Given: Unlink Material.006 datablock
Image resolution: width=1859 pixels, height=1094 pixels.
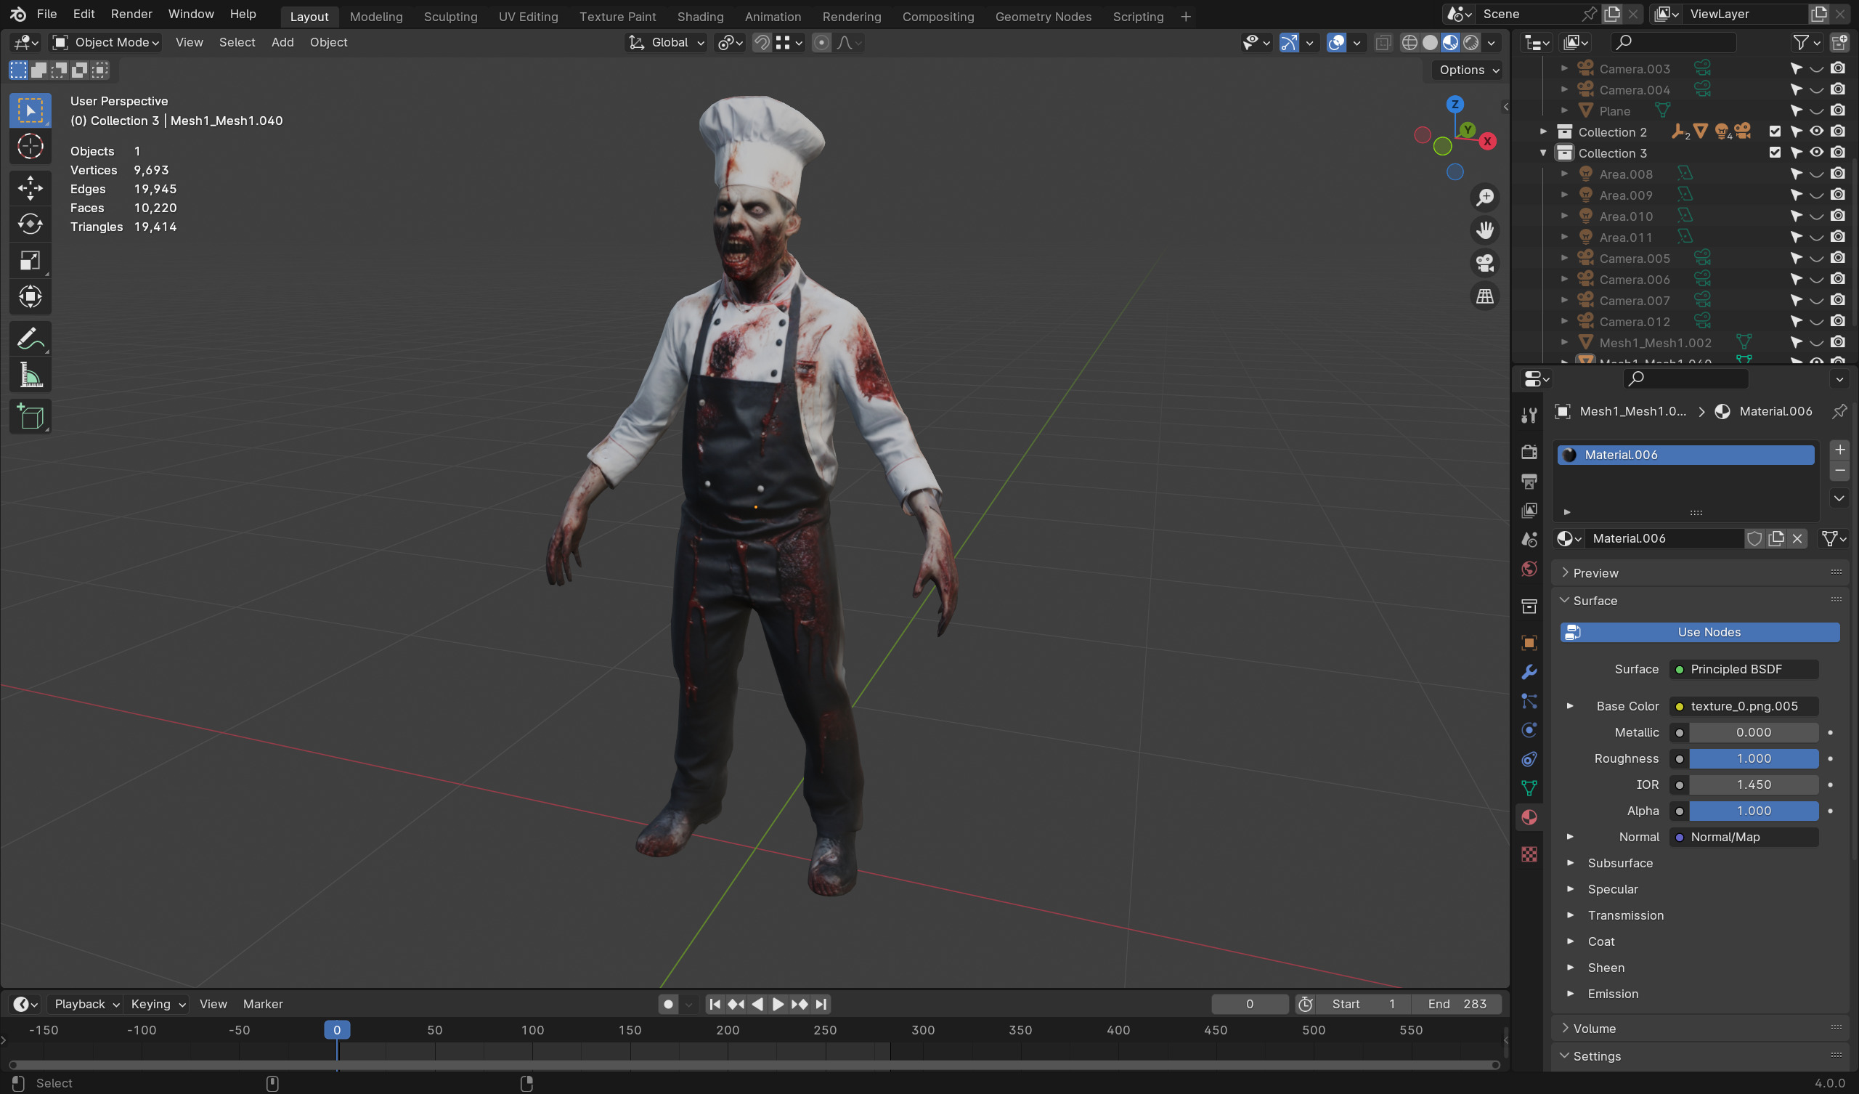Looking at the screenshot, I should (1797, 538).
